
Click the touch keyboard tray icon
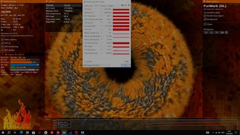[x=207, y=132]
